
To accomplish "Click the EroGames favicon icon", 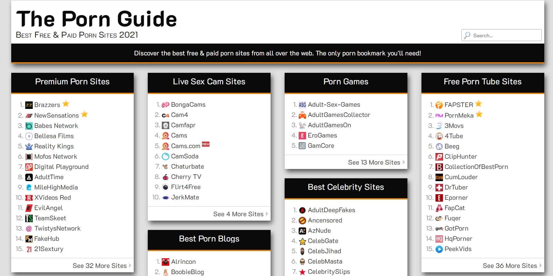I will 302,136.
